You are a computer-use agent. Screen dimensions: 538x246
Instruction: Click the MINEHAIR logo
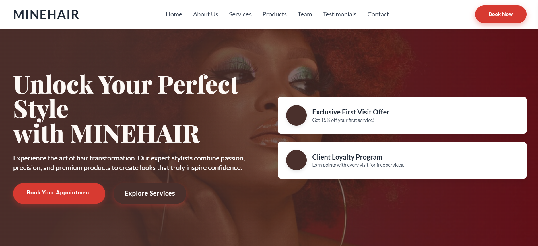(x=46, y=14)
